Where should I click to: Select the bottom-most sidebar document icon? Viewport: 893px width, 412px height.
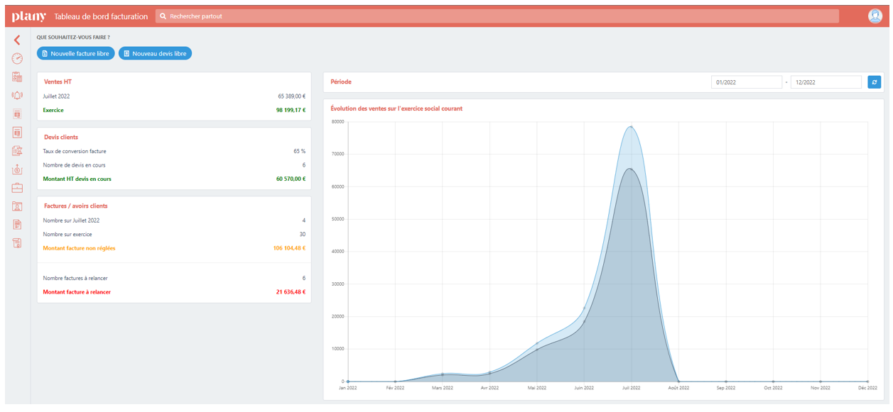(17, 243)
